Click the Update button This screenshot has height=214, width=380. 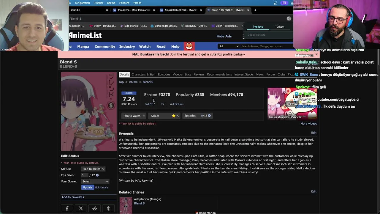[88, 187]
